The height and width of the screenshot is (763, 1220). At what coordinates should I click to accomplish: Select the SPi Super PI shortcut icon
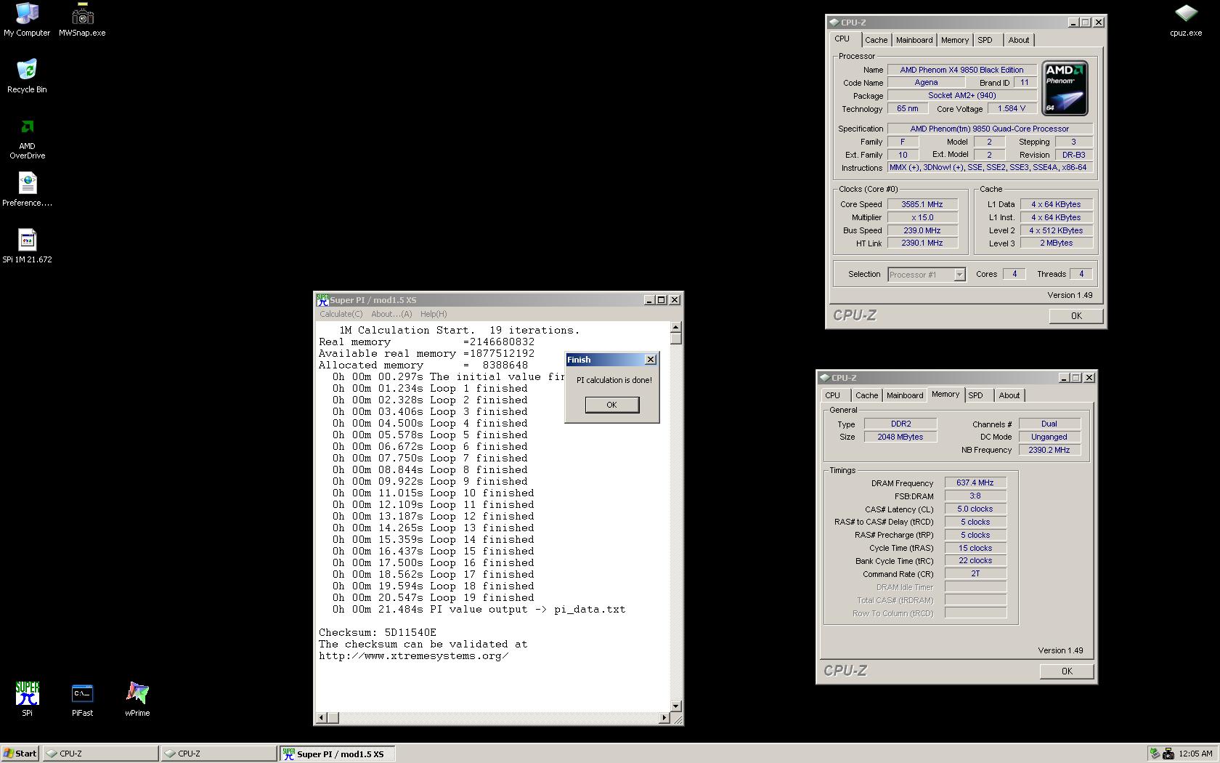pyautogui.click(x=27, y=699)
